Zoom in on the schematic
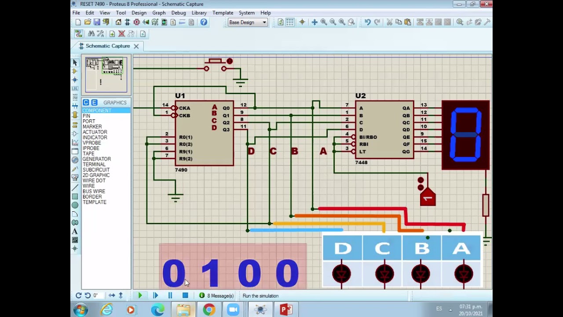Screen dimensions: 563x317 [324, 22]
